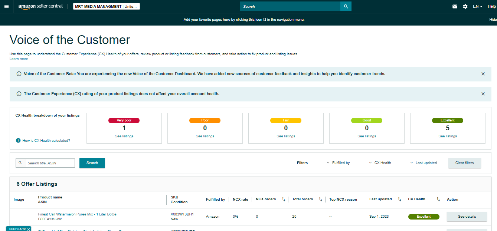This screenshot has width=497, height=231.
Task: Sort by Total orders column arrows
Action: tap(320, 199)
